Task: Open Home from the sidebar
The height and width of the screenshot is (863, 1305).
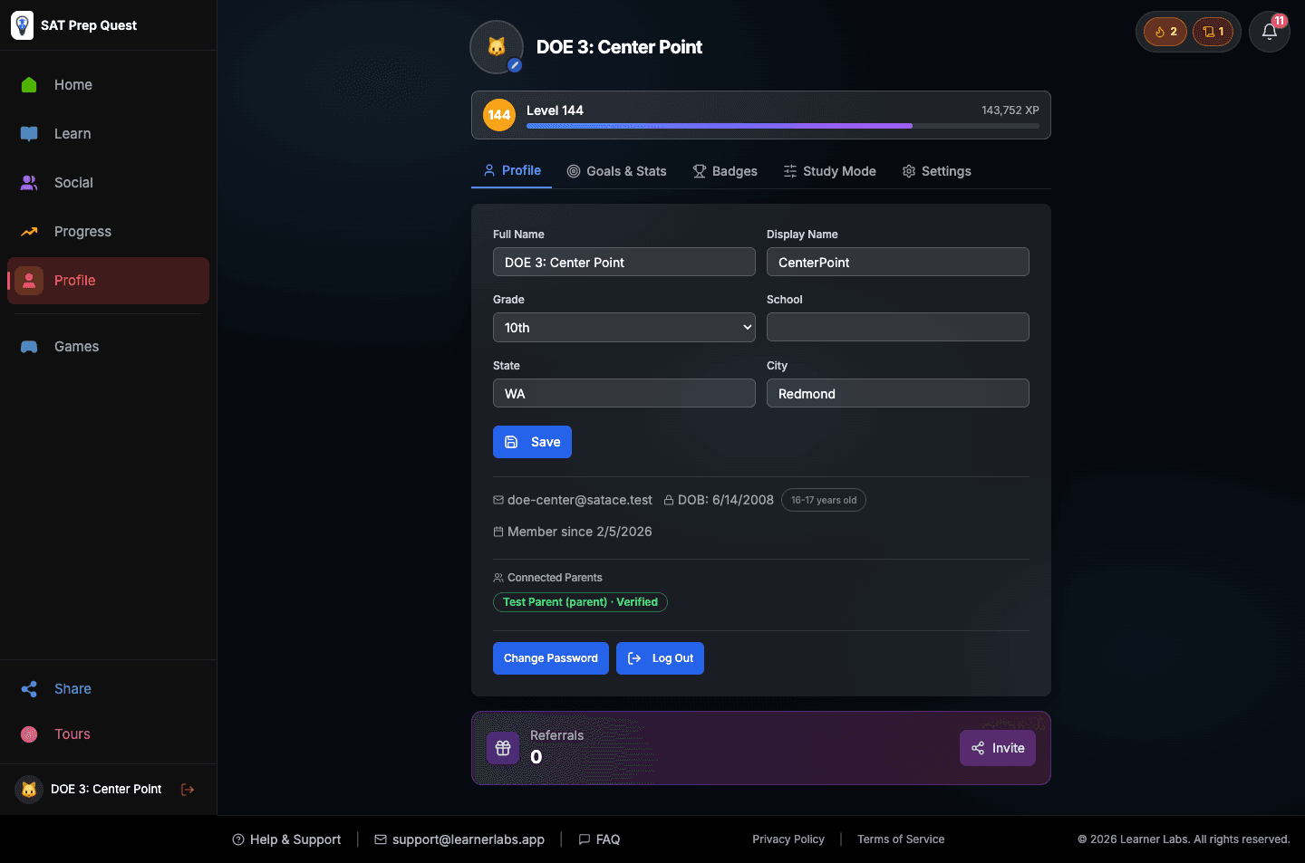Action: click(74, 84)
